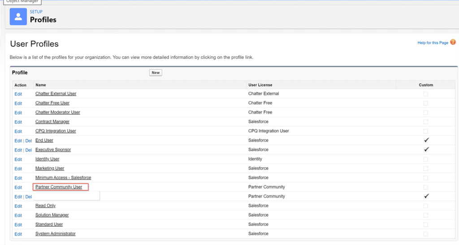The image size is (459, 245).
Task: Open the Object Manager tab
Action: 22,2
